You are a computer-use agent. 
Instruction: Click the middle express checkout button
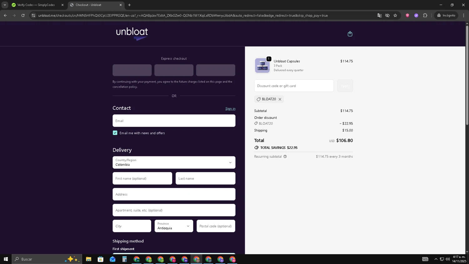click(x=174, y=70)
